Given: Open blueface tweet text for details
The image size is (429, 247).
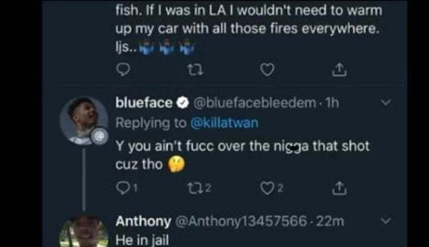Looking at the screenshot, I should [x=242, y=155].
